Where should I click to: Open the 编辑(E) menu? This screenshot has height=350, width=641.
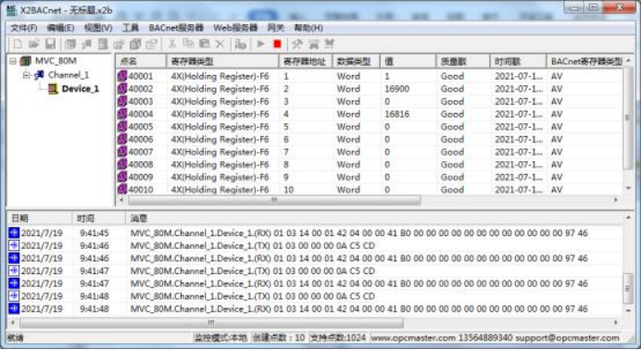60,28
